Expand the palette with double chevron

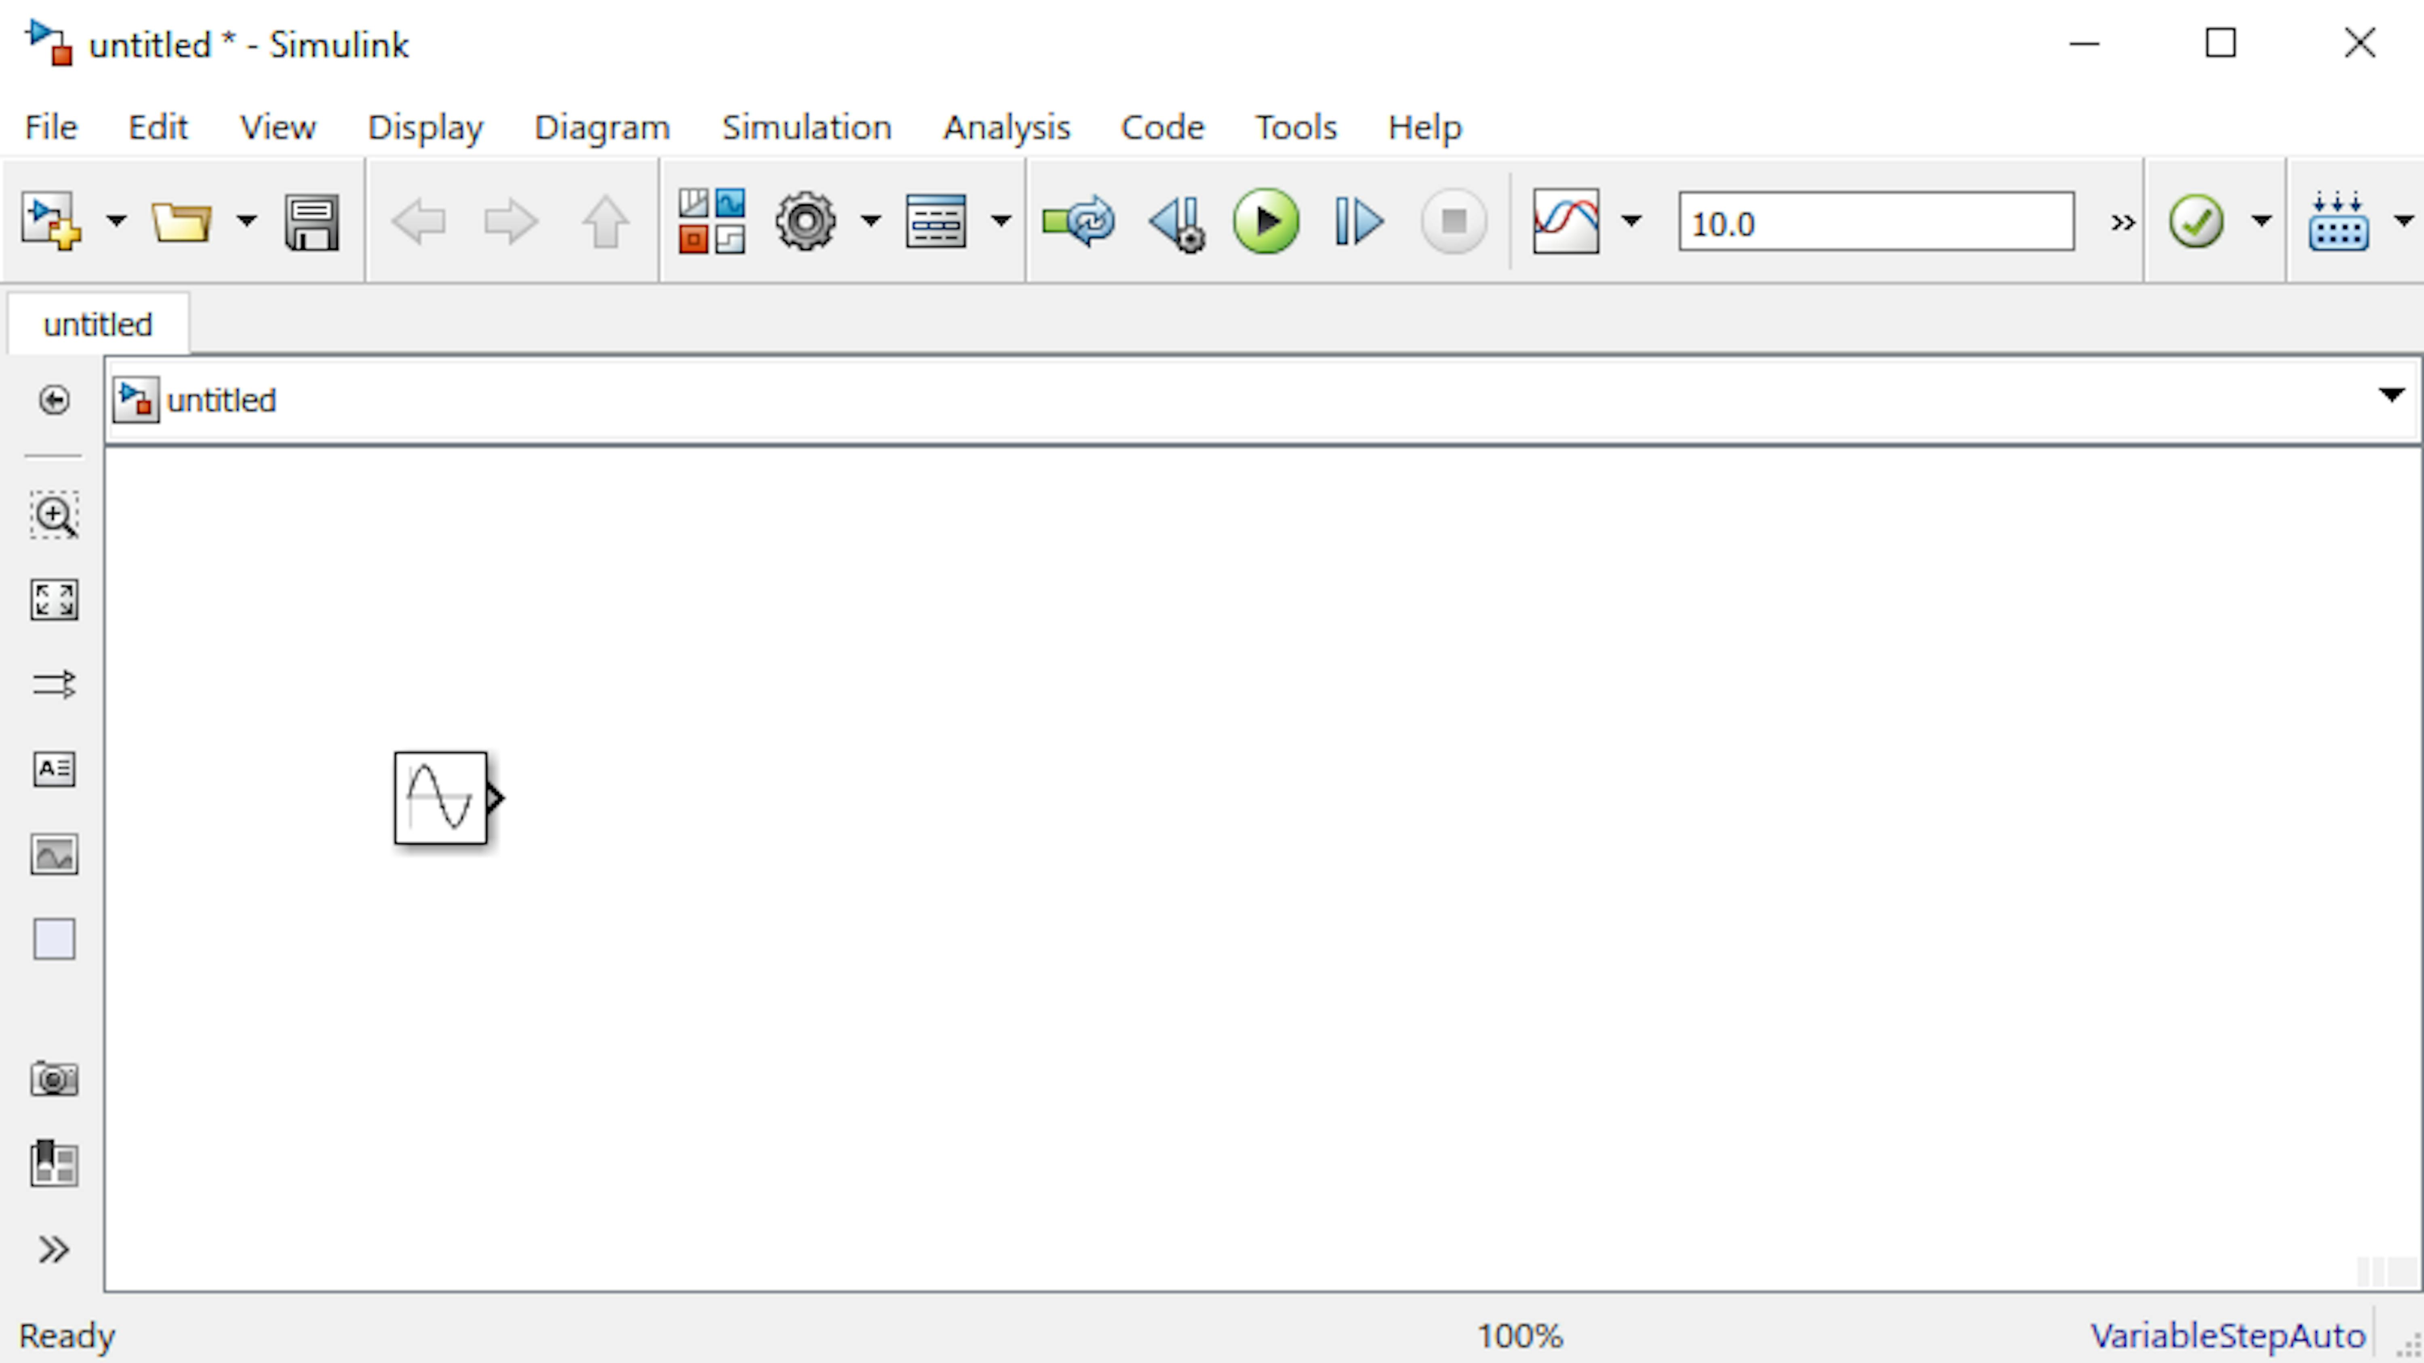[x=54, y=1249]
